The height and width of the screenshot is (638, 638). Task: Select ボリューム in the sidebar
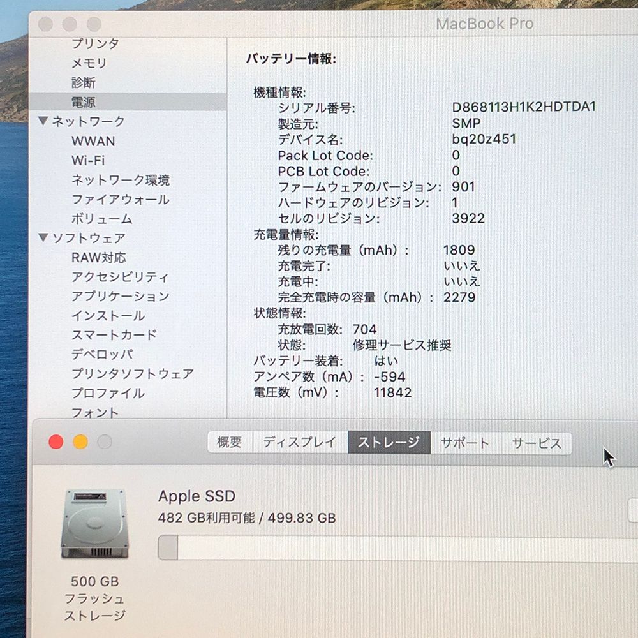point(101,219)
